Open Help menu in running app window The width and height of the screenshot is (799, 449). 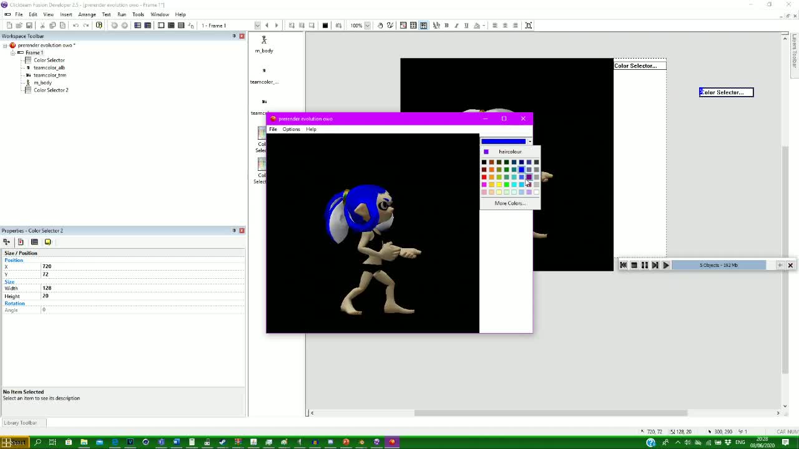(311, 129)
